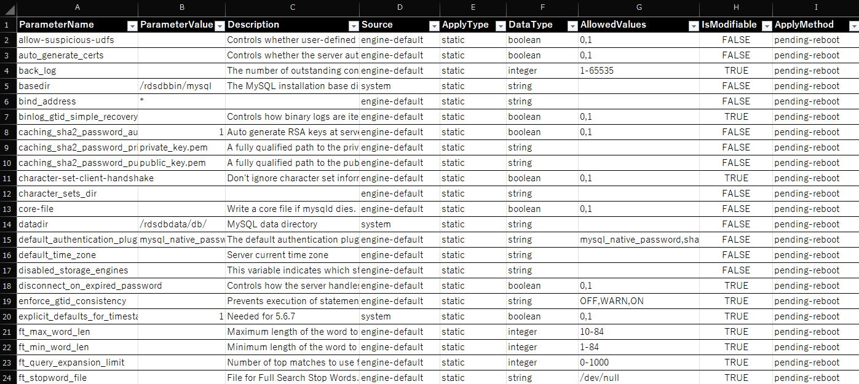Select cell 'ft_max_word_len'
Viewport: 859px width, 384px height.
tap(77, 332)
